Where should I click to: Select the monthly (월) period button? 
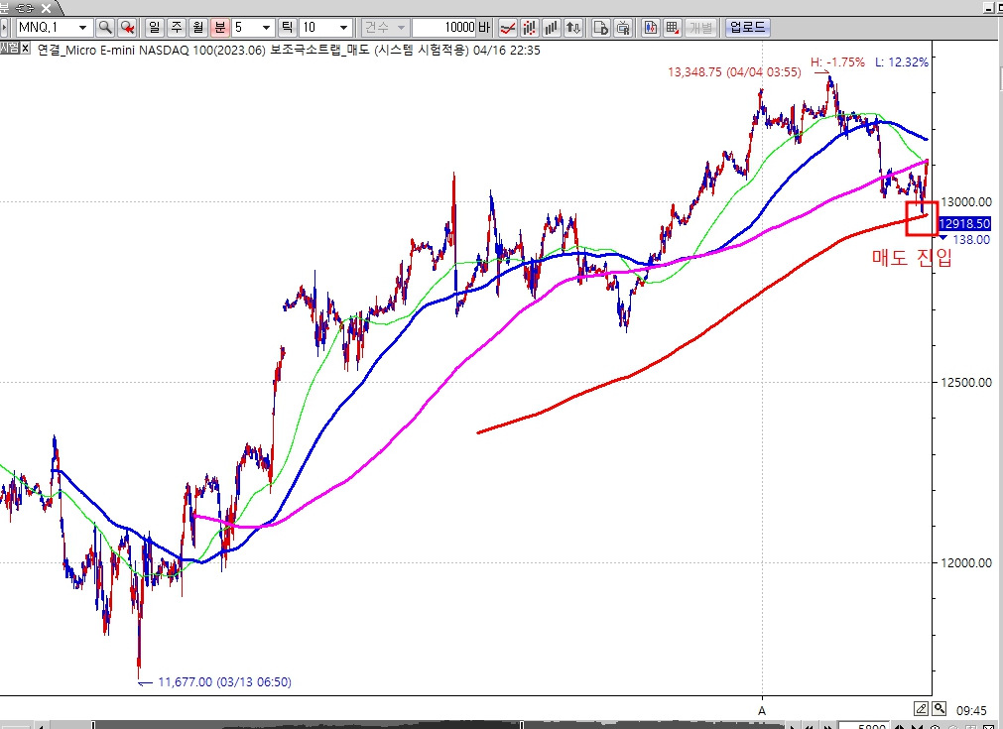(x=198, y=28)
